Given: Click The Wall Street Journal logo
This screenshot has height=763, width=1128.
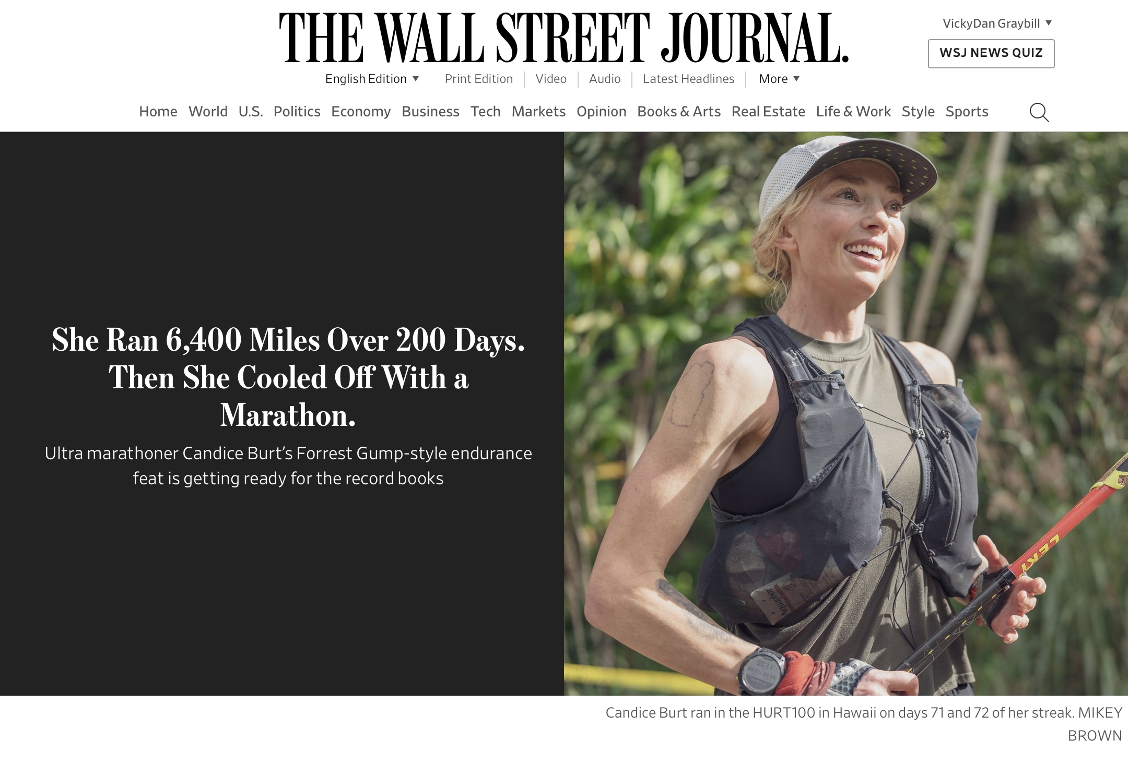Looking at the screenshot, I should pos(564,38).
